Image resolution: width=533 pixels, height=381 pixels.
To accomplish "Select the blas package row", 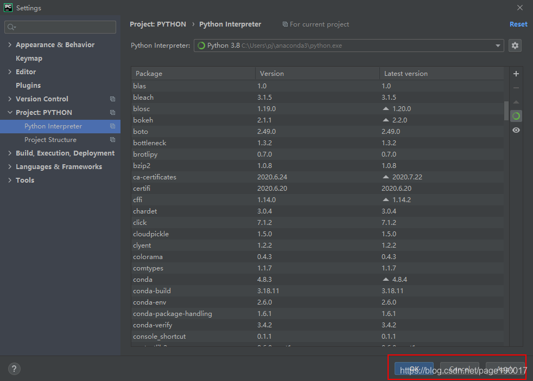I will click(318, 86).
